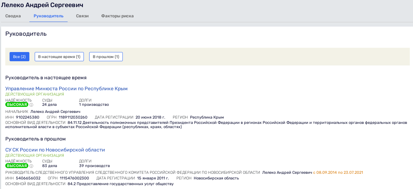Click the registration date 15 января 2011 г.
Image resolution: width=413 pixels, height=189 pixels.
[x=154, y=178]
